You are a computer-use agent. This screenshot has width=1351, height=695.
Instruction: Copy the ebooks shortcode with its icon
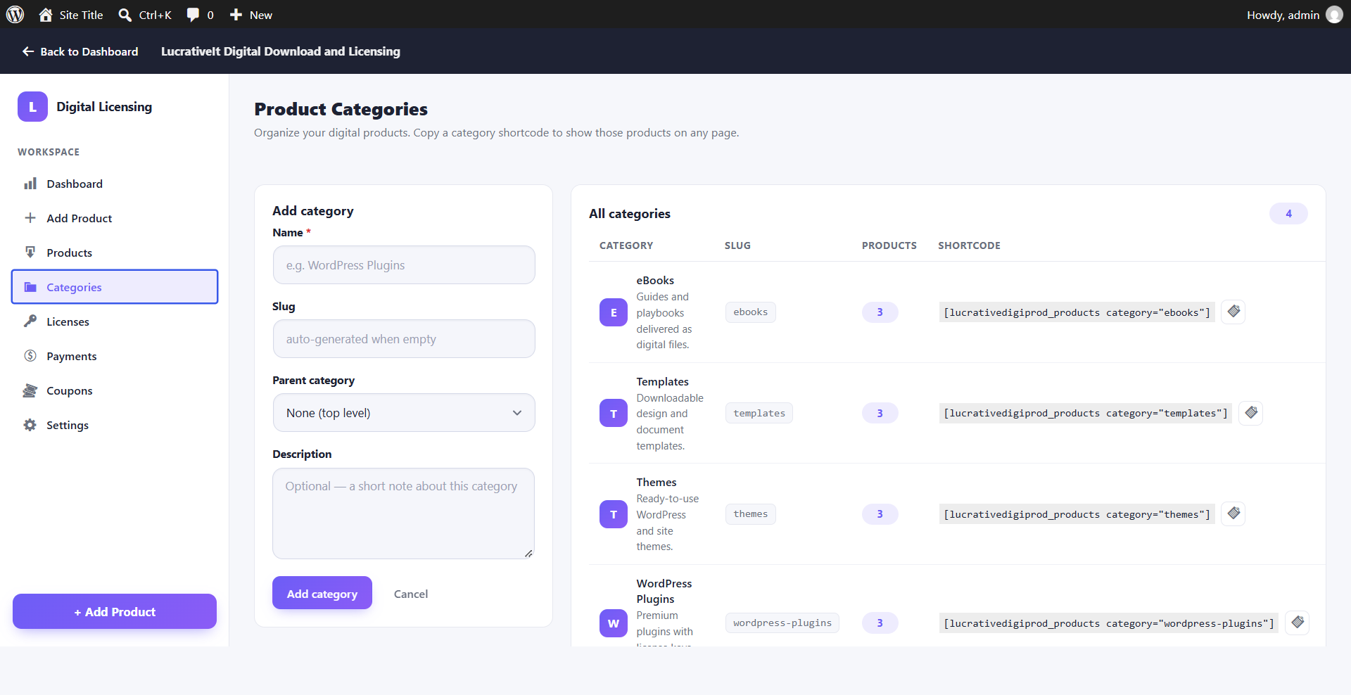pos(1233,312)
